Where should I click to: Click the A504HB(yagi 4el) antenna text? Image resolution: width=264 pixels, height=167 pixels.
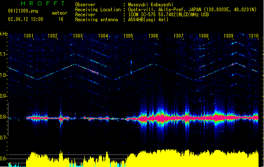(x=148, y=20)
